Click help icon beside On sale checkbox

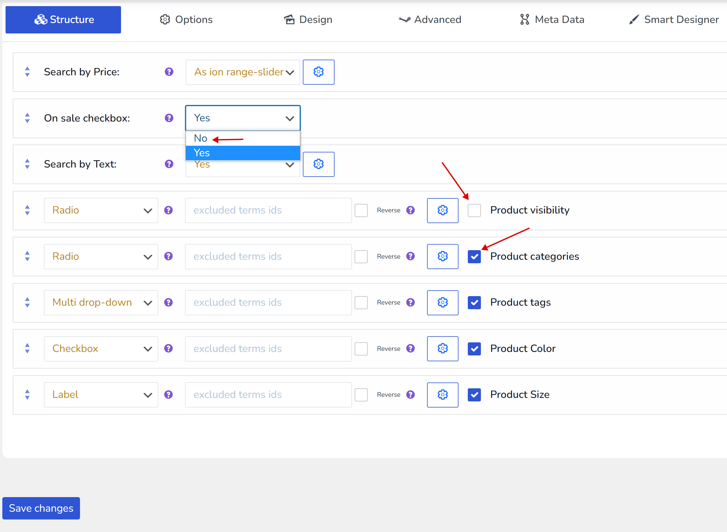click(x=169, y=118)
